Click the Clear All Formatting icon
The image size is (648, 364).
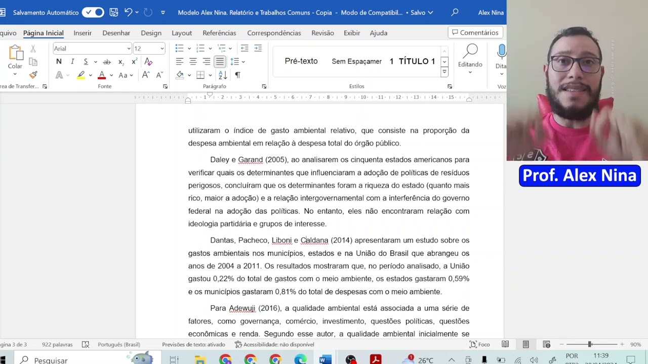click(x=148, y=62)
